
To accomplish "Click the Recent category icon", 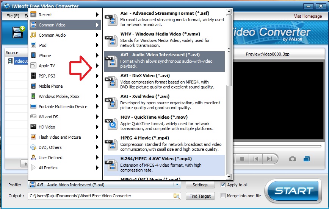I will [33, 15].
